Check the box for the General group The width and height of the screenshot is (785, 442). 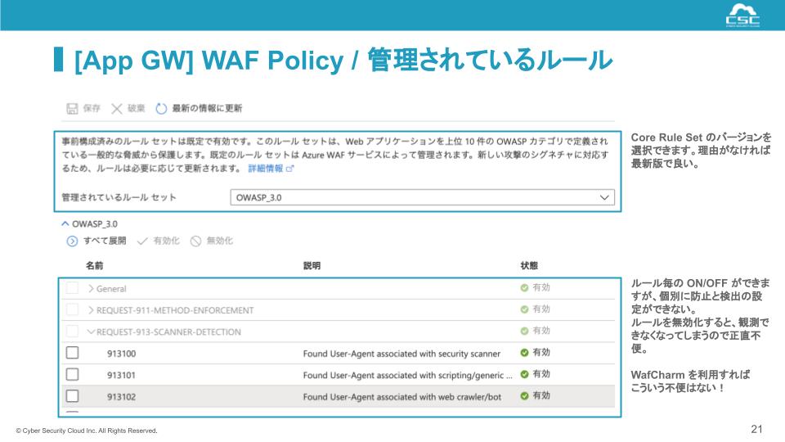[73, 287]
